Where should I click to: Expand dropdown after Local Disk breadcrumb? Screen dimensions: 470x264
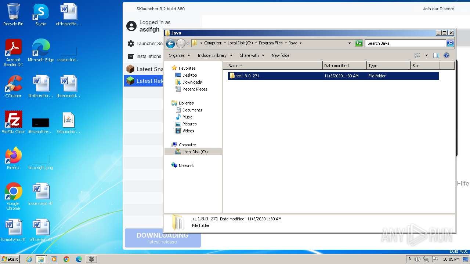pos(256,43)
